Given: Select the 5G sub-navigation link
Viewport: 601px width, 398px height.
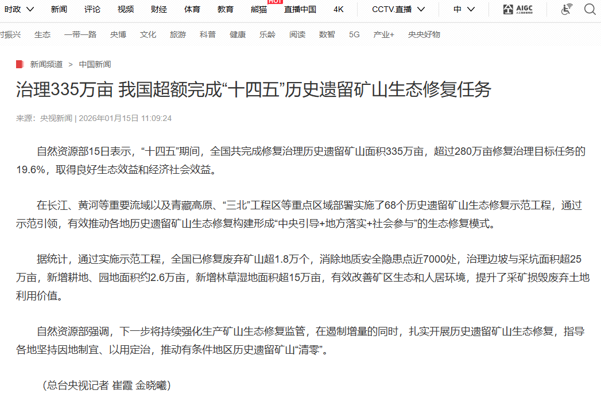Looking at the screenshot, I should (354, 34).
